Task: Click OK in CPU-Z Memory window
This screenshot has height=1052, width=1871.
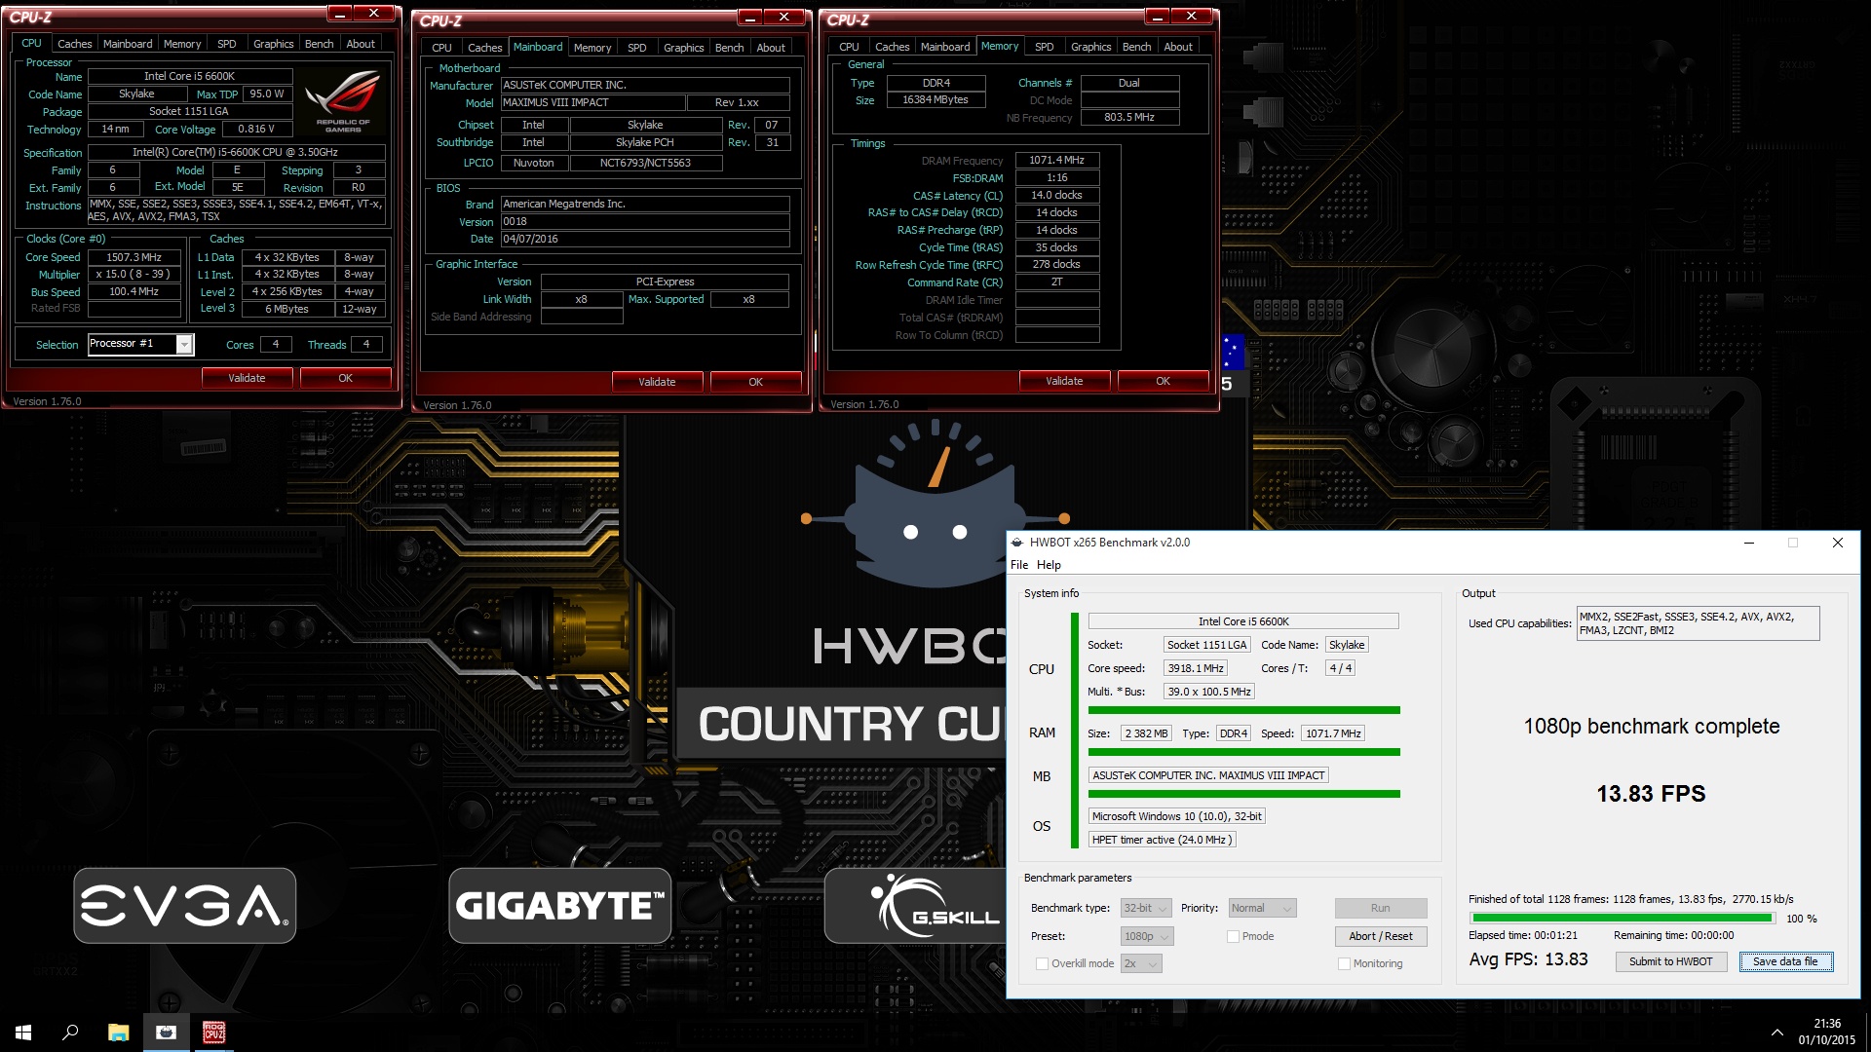Action: click(1163, 381)
